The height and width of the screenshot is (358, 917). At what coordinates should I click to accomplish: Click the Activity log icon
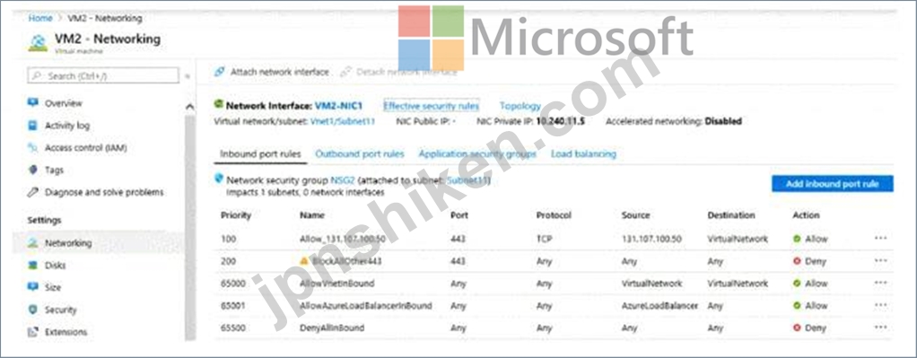(x=33, y=126)
